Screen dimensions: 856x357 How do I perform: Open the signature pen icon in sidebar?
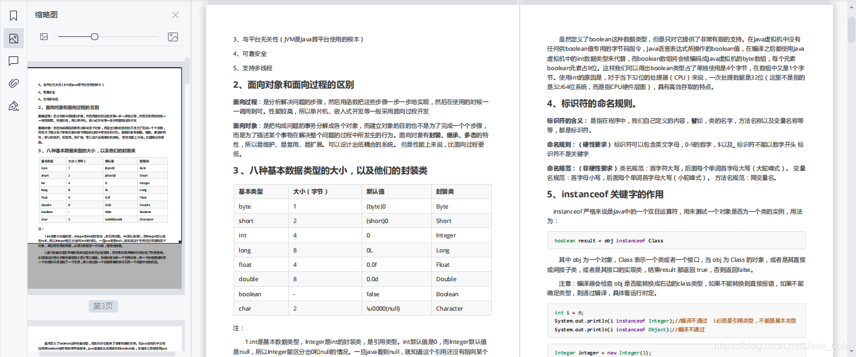[13, 106]
